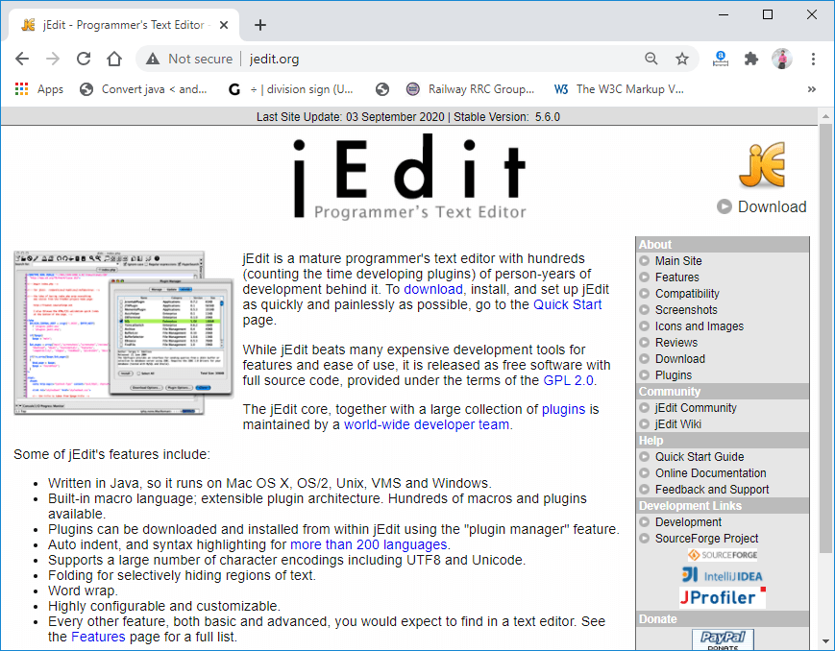835x651 pixels.
Task: Open the browser home page
Action: (114, 59)
